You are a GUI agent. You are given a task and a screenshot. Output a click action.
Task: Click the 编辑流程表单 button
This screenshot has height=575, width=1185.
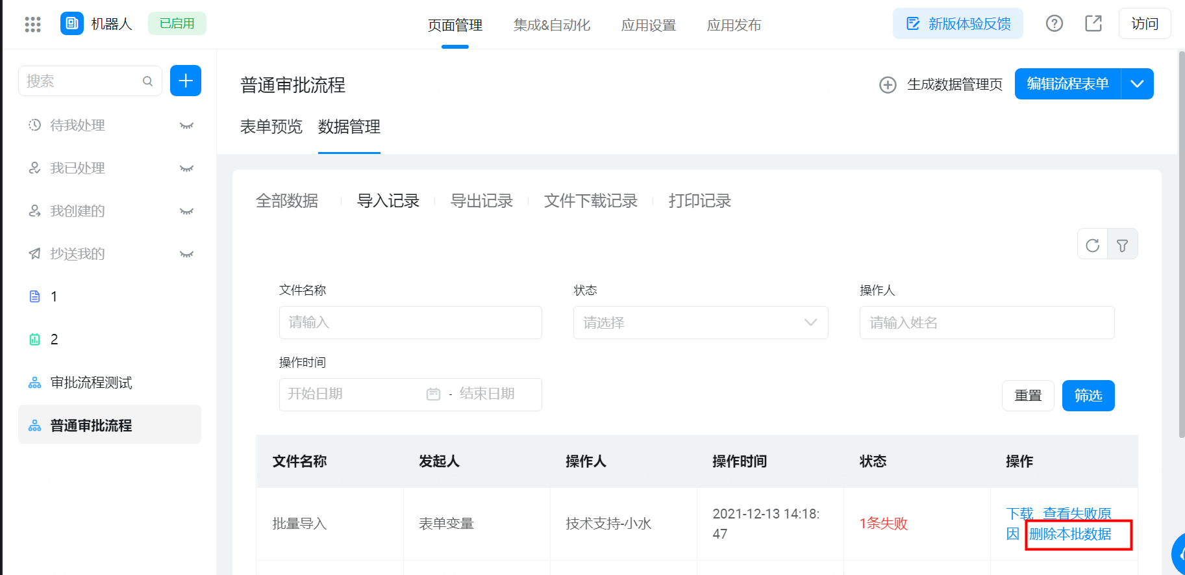[x=1068, y=84]
